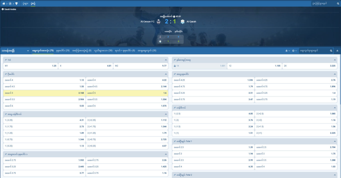Open the dropdown arrow beside the bell icon
Viewport: 341px width, 178px height.
click(x=289, y=50)
